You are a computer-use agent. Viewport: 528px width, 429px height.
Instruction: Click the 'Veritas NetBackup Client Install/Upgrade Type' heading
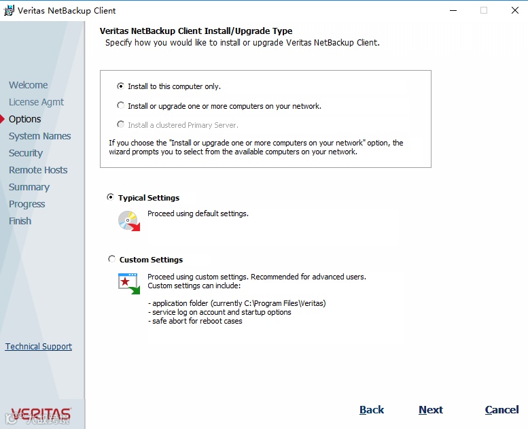196,31
